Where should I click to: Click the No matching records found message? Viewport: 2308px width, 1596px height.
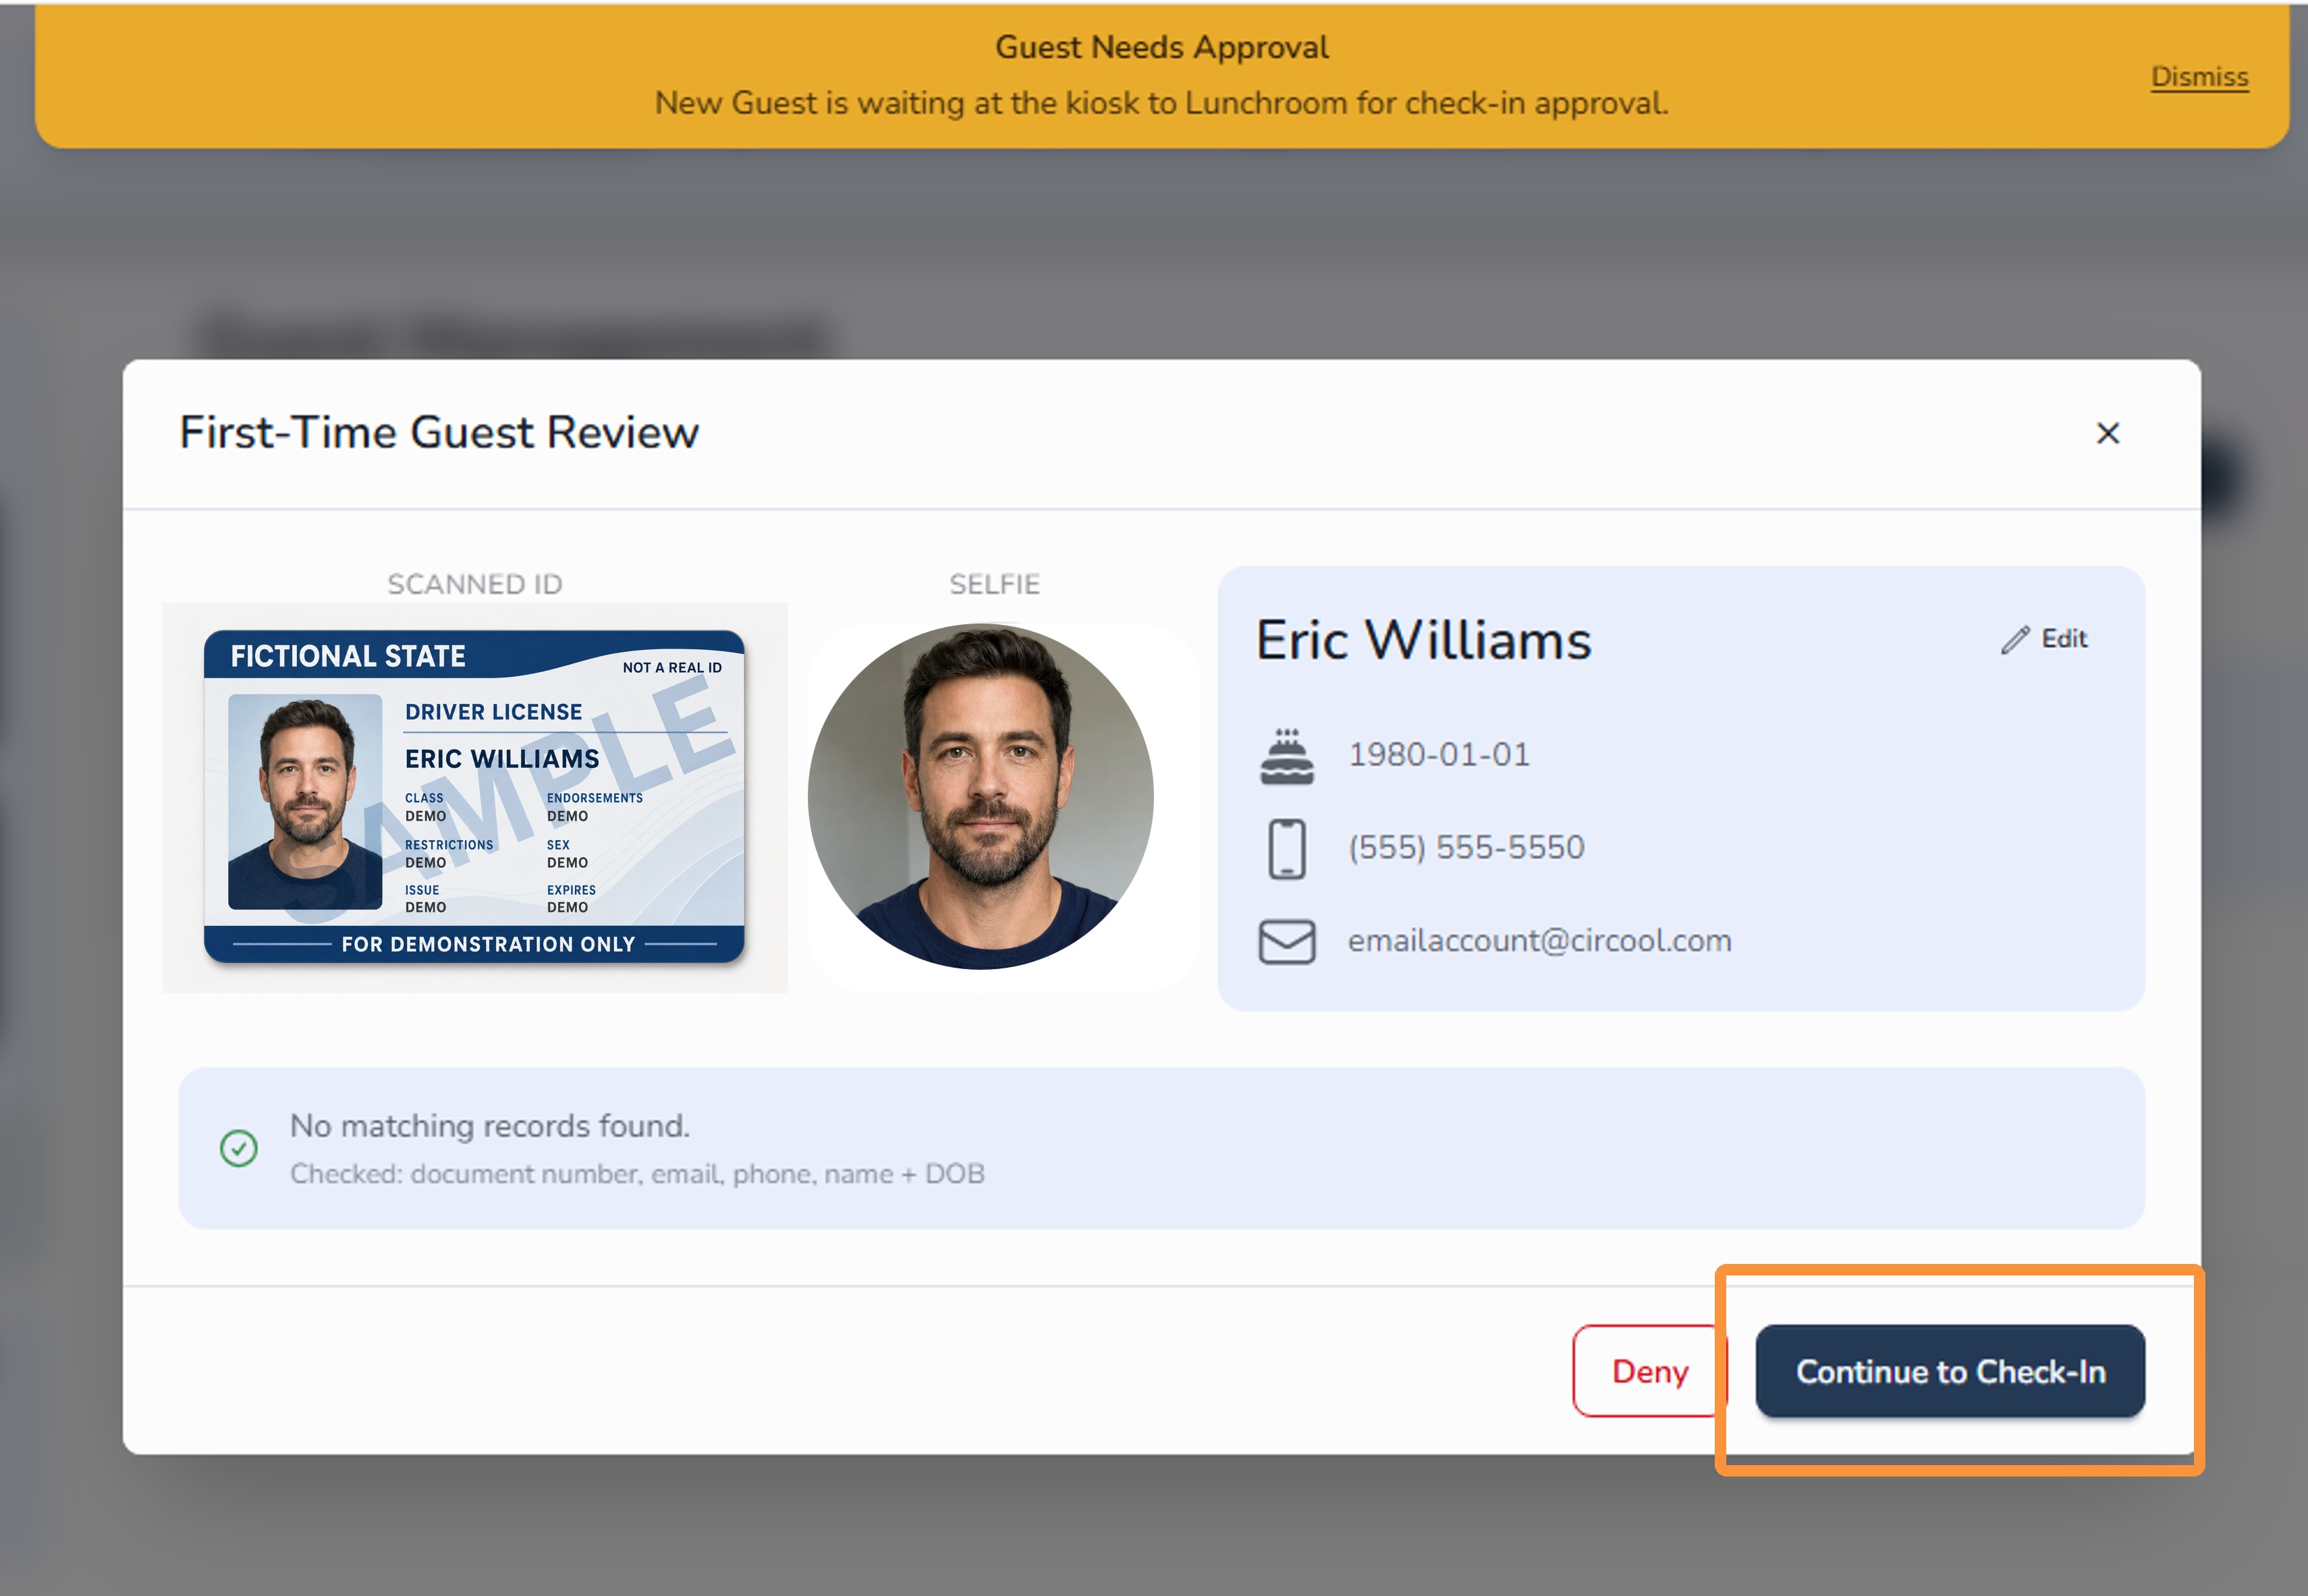tap(490, 1126)
